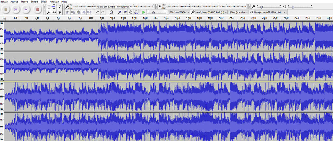Viewport: 333px width, 141px height.
Task: Click the mixer microphone icon
Action: click(x=253, y=6)
